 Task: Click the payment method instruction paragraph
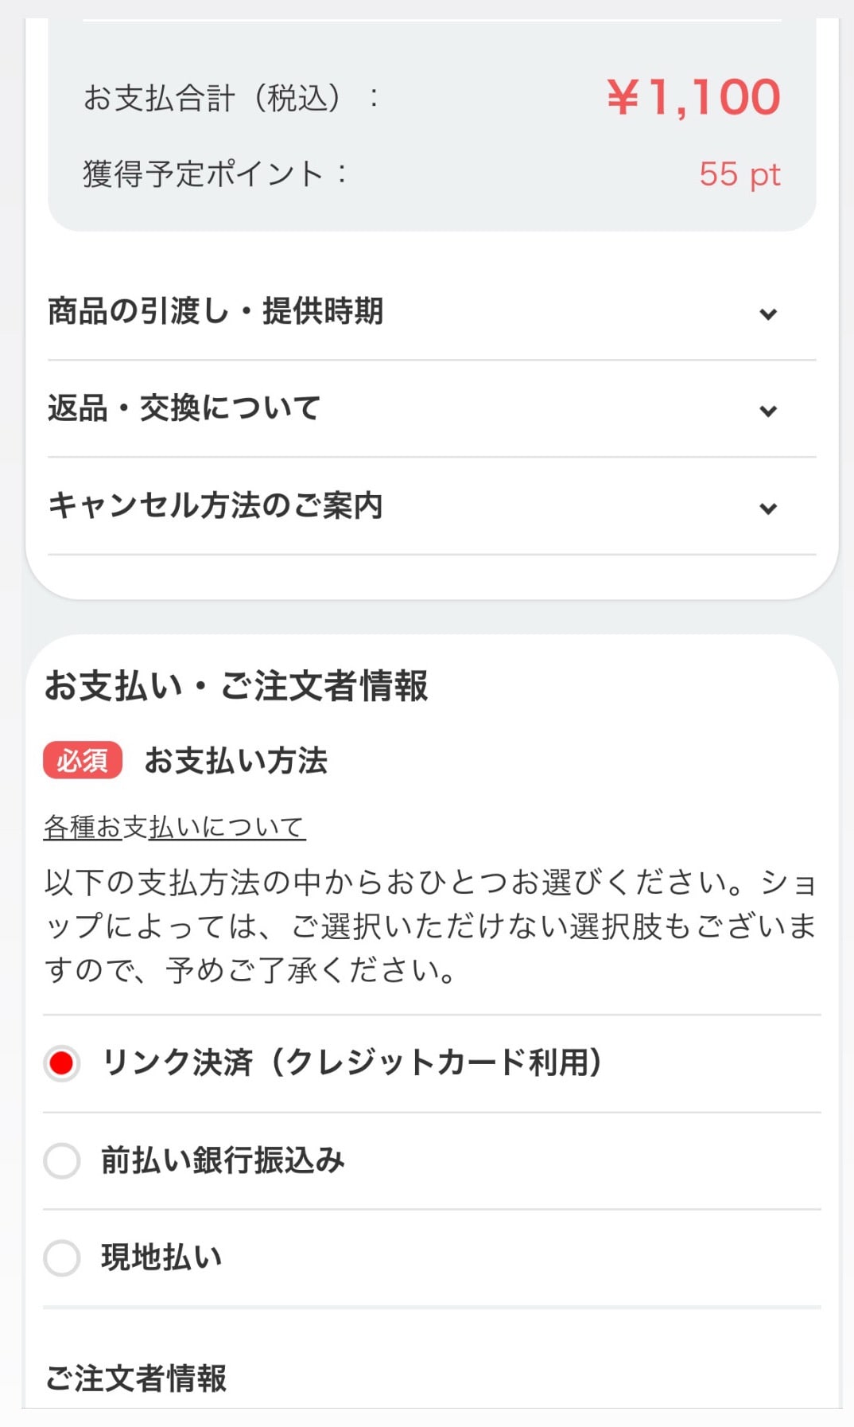point(430,926)
